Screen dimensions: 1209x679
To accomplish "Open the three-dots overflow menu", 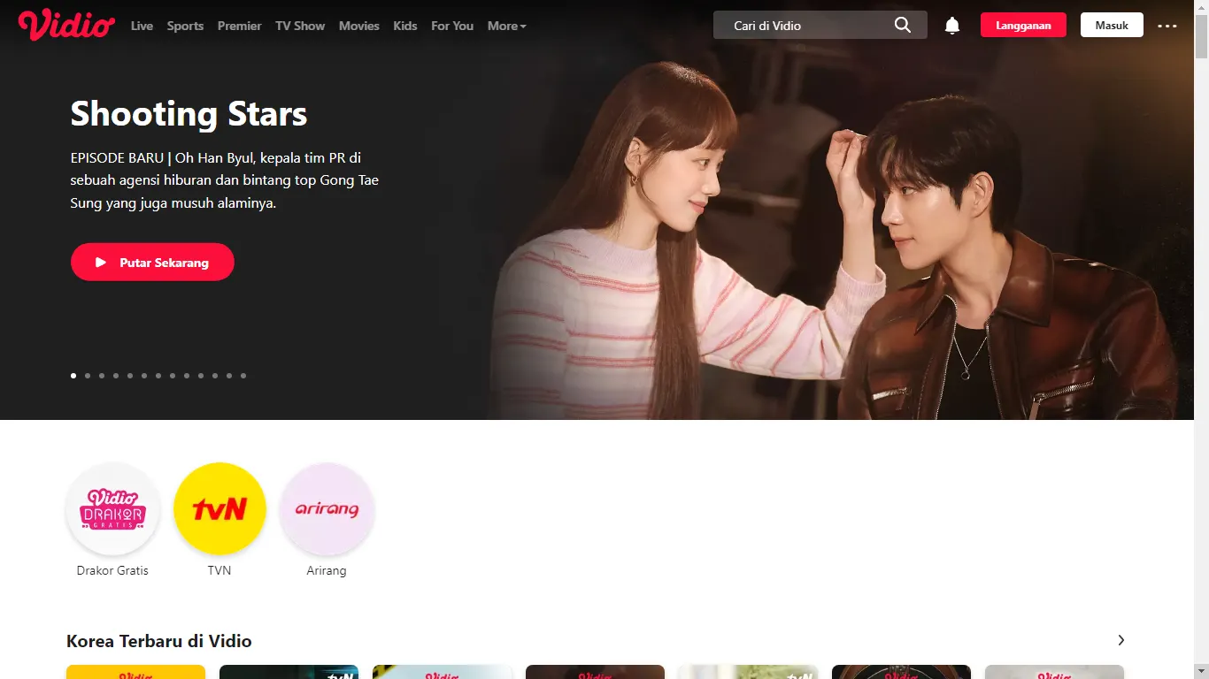I will (1167, 26).
